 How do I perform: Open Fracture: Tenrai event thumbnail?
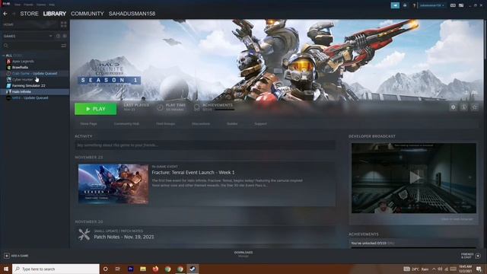pyautogui.click(x=113, y=184)
